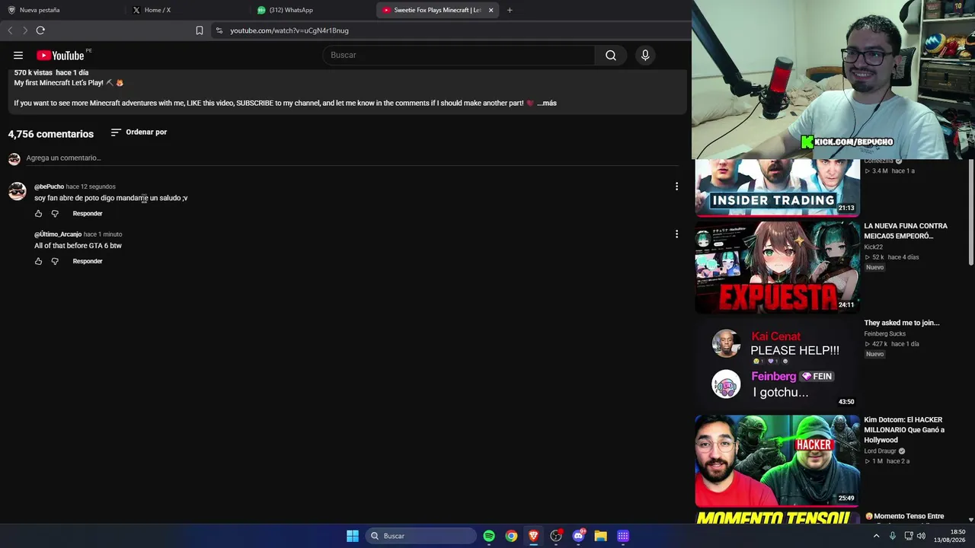Show hidden system tray icons
This screenshot has height=548, width=975.
[876, 536]
